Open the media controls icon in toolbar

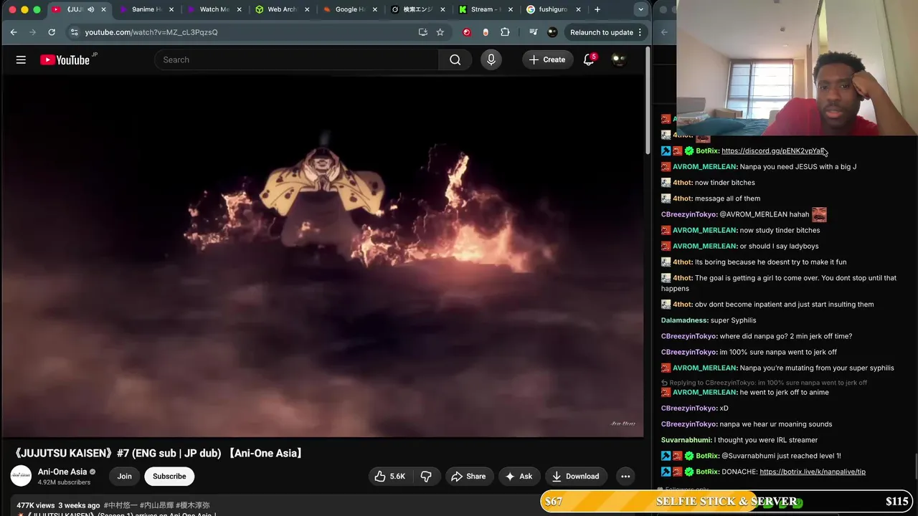pos(533,32)
